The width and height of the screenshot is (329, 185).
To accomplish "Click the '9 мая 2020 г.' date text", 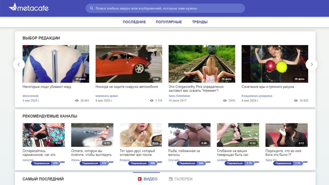I will [104, 101].
